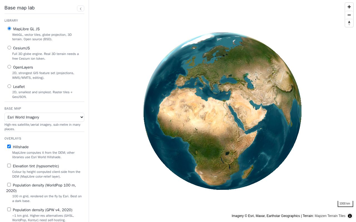Click the OVERLAYS section heading
Screen dimensions: 356x222
pyautogui.click(x=13, y=138)
